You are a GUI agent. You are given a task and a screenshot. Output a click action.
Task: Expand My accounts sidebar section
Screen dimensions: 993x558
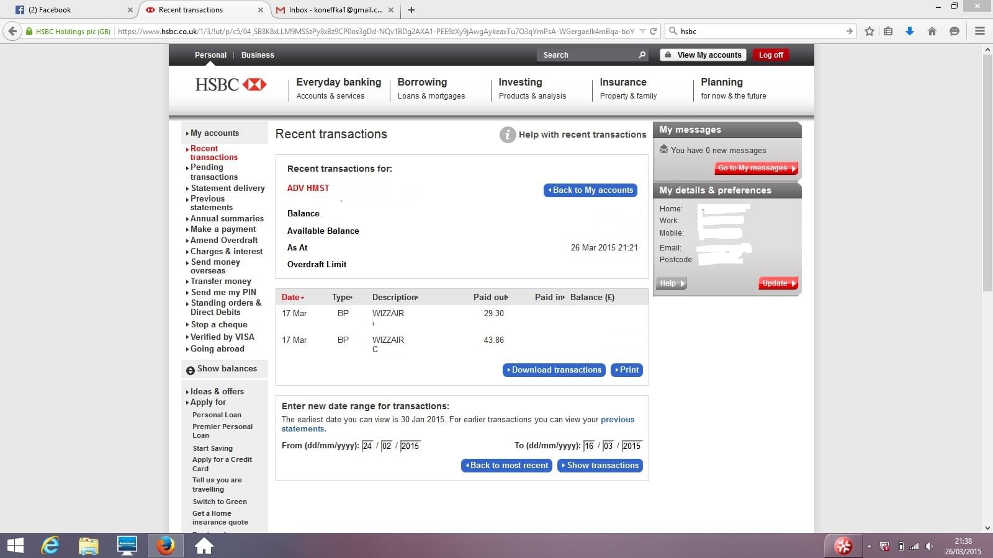coord(213,133)
